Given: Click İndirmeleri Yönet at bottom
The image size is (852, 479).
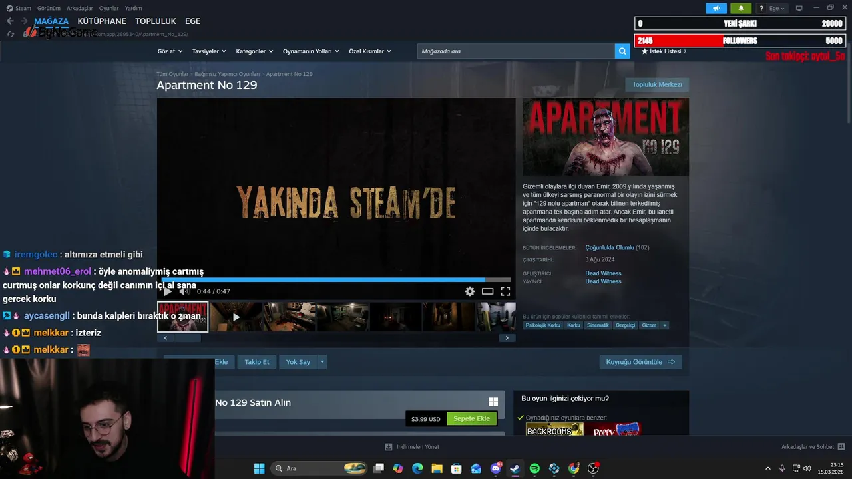Looking at the screenshot, I should [x=413, y=447].
